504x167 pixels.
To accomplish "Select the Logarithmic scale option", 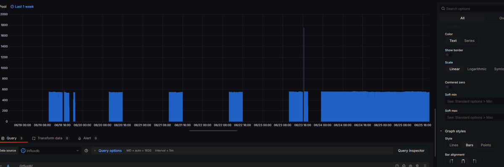I will 476,69.
